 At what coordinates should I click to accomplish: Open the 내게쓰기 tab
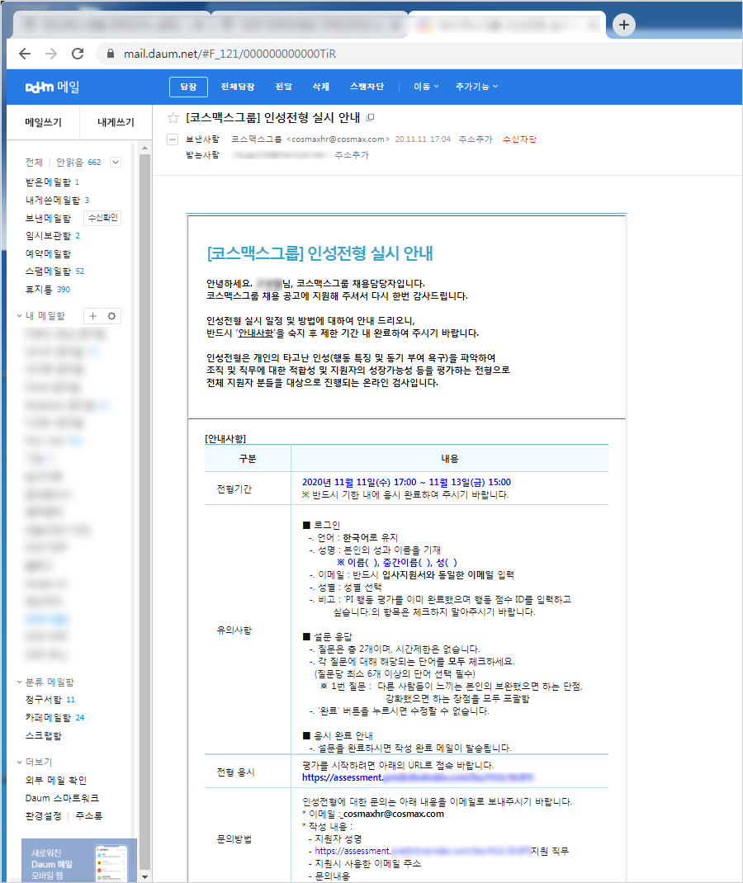click(116, 122)
